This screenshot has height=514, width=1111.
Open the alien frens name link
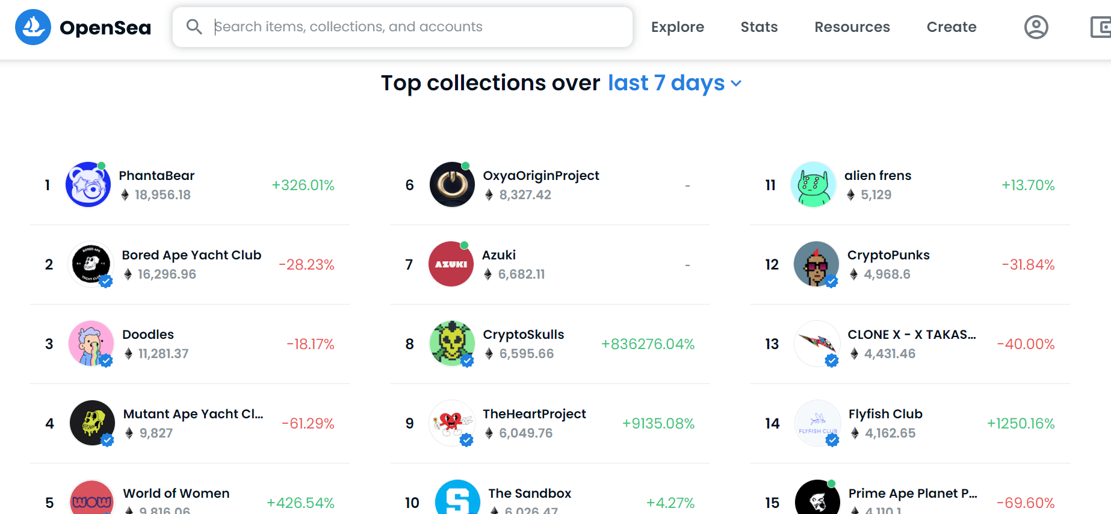(878, 176)
